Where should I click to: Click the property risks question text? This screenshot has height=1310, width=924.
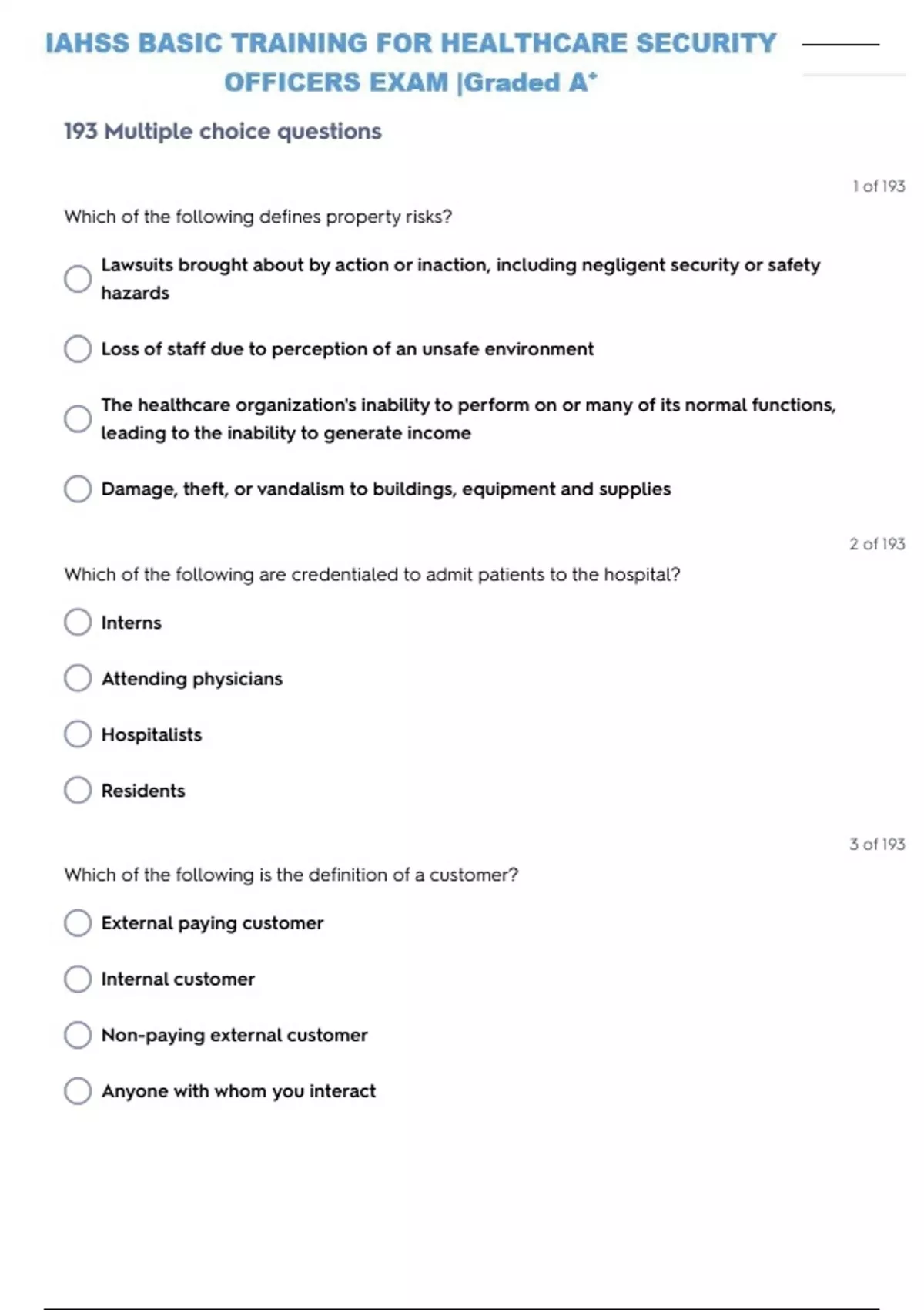click(x=258, y=217)
